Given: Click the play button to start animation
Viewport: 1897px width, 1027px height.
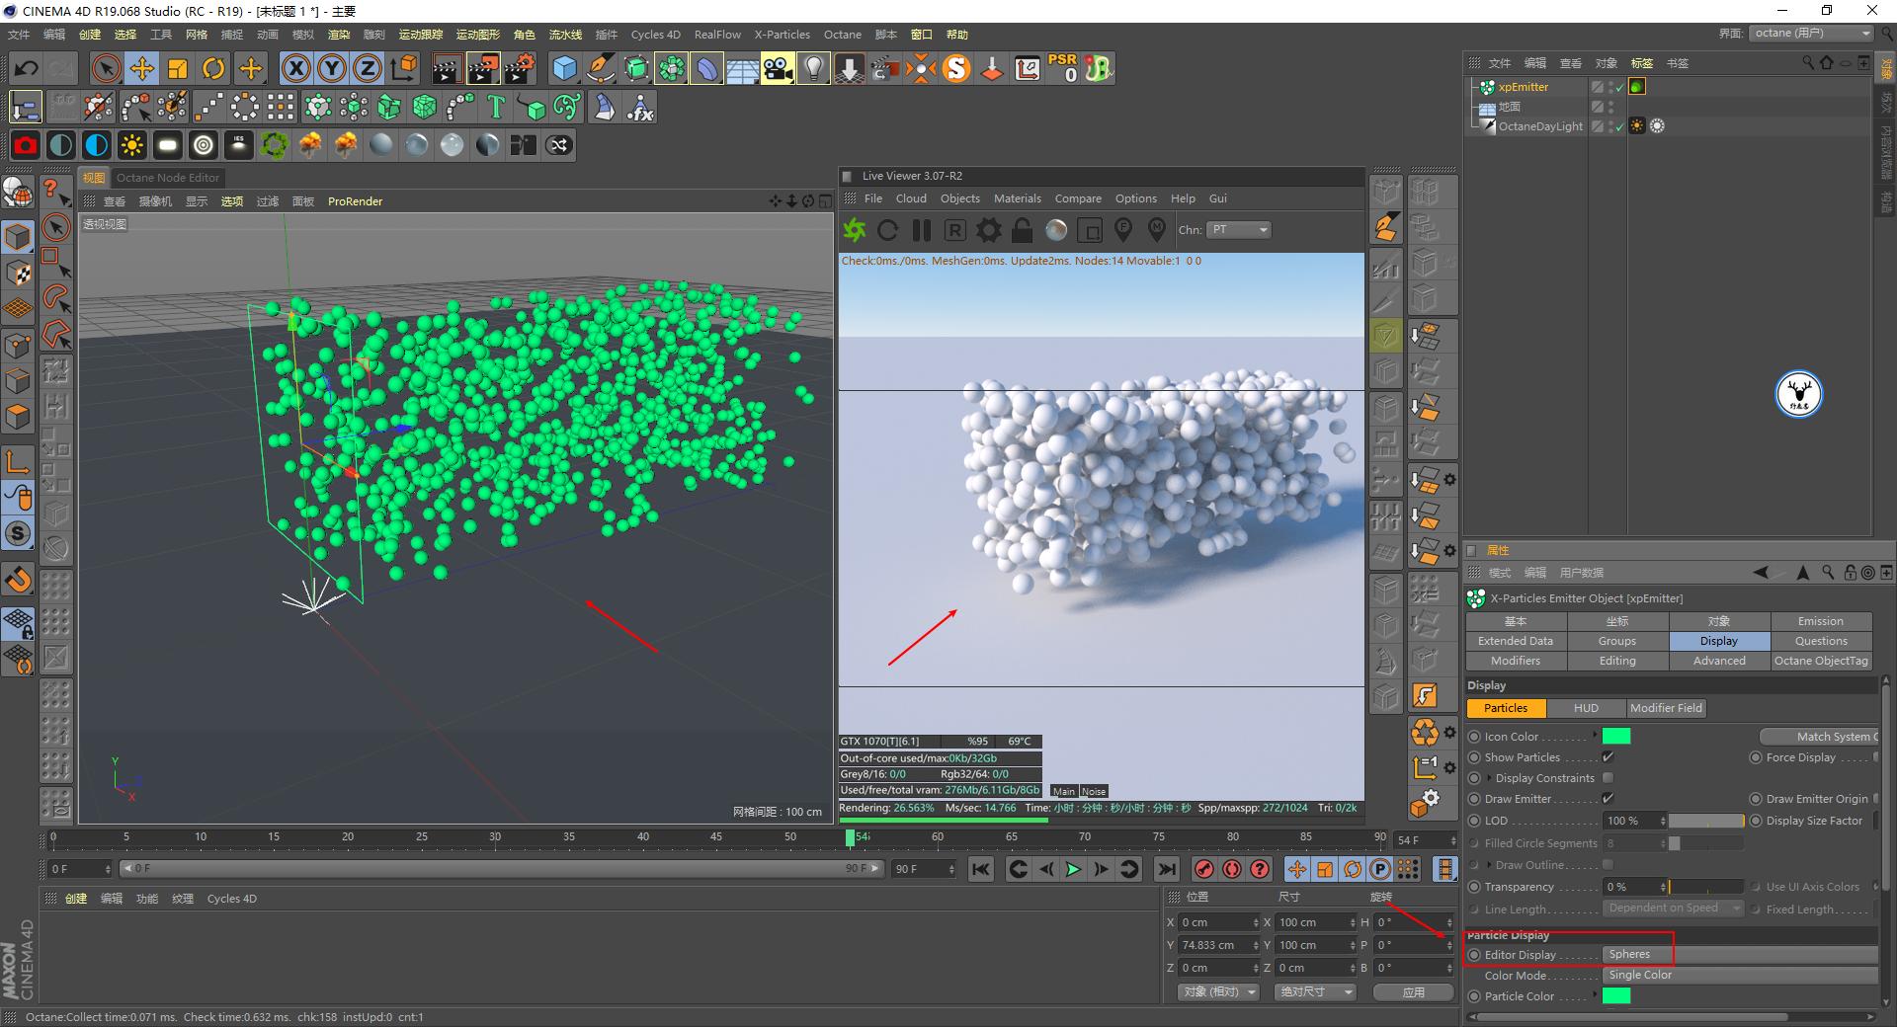Looking at the screenshot, I should pyautogui.click(x=1073, y=869).
